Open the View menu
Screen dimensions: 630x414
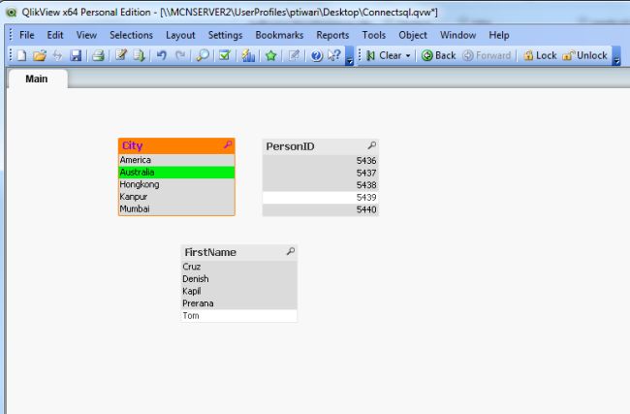[x=86, y=35]
